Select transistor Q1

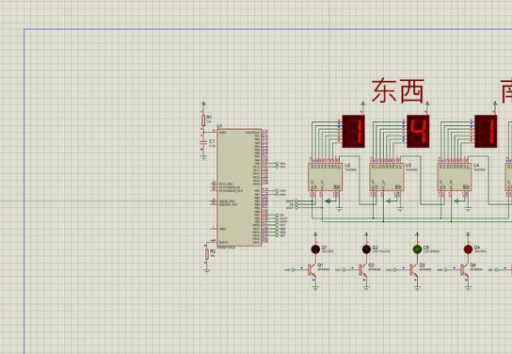pos(312,270)
